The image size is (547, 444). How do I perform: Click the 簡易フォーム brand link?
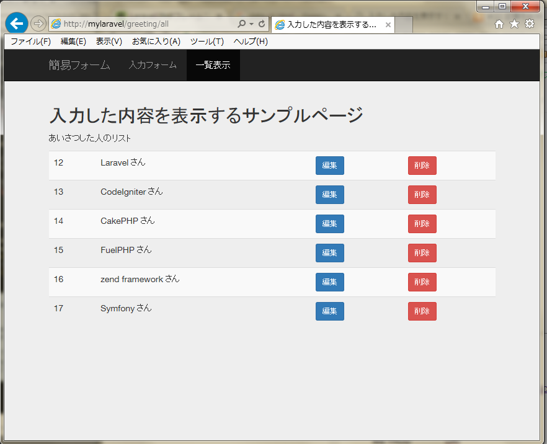(x=80, y=64)
